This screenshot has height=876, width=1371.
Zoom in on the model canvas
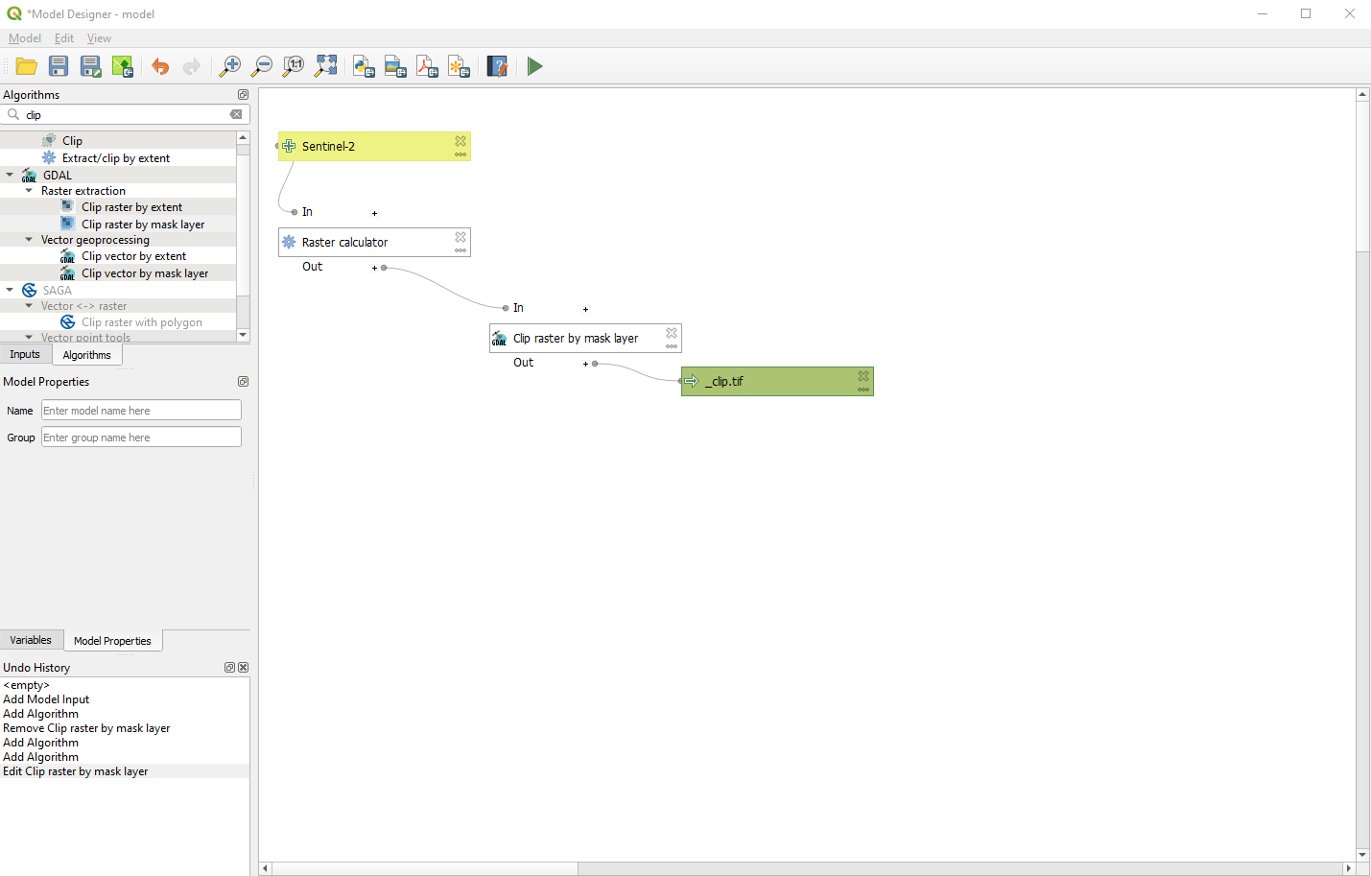click(230, 66)
